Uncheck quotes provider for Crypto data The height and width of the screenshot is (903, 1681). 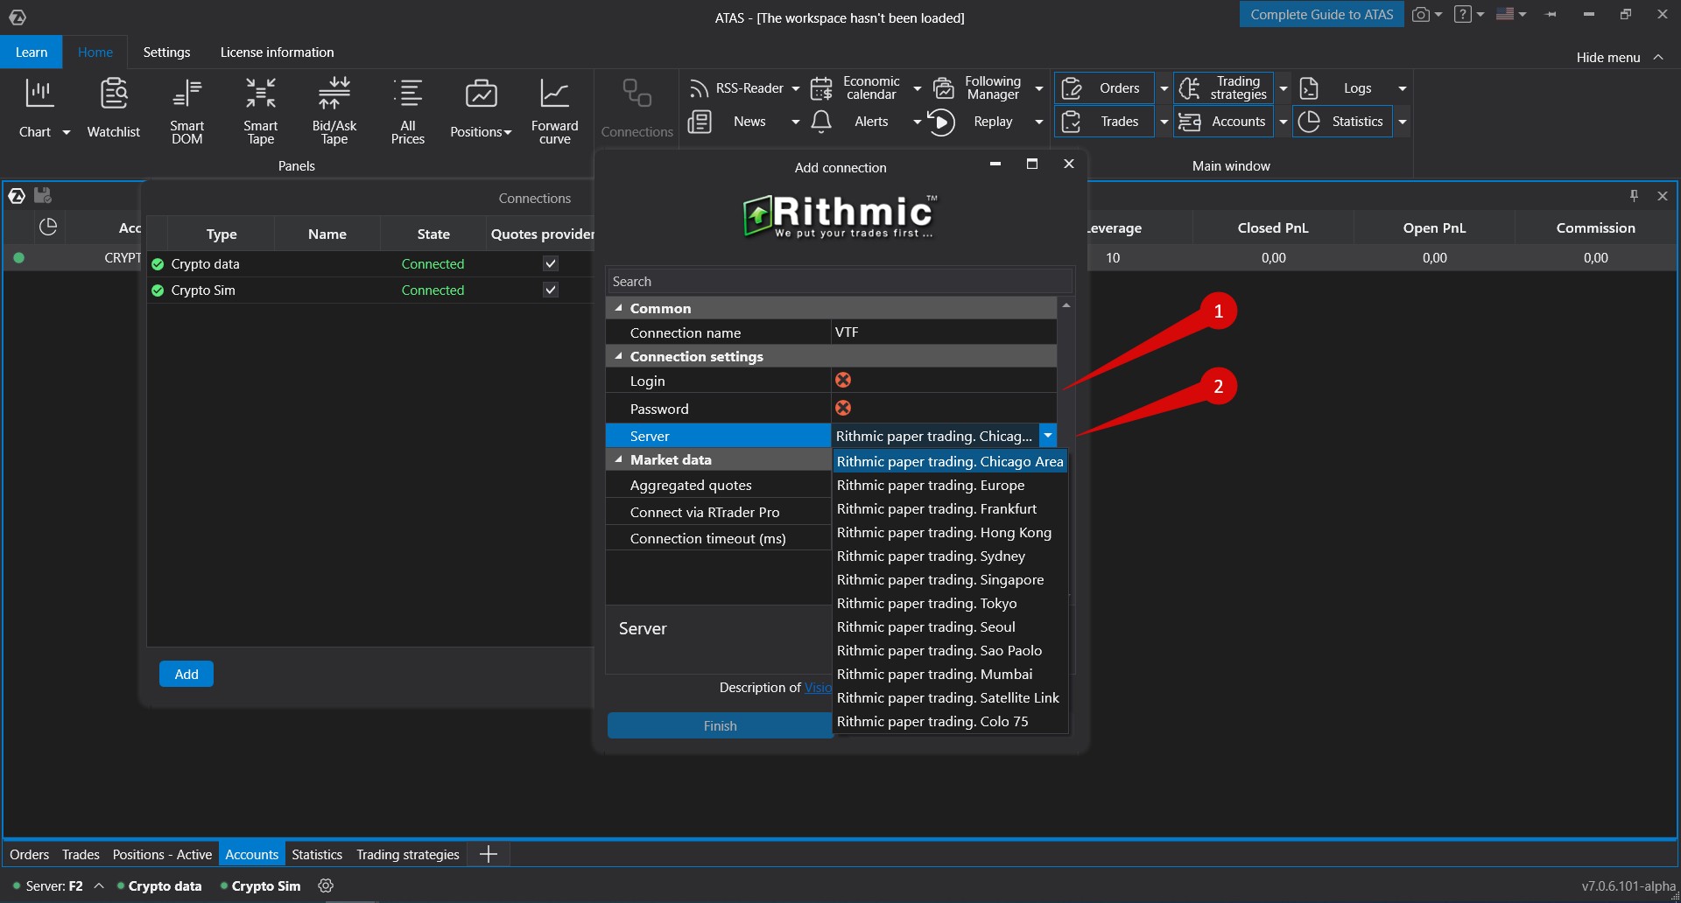point(551,262)
